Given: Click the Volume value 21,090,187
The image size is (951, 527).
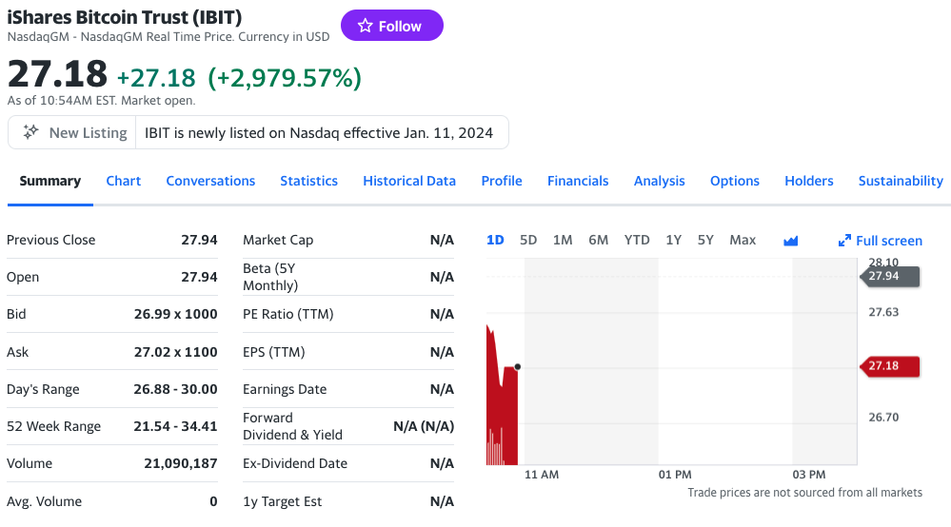Looking at the screenshot, I should click(181, 464).
